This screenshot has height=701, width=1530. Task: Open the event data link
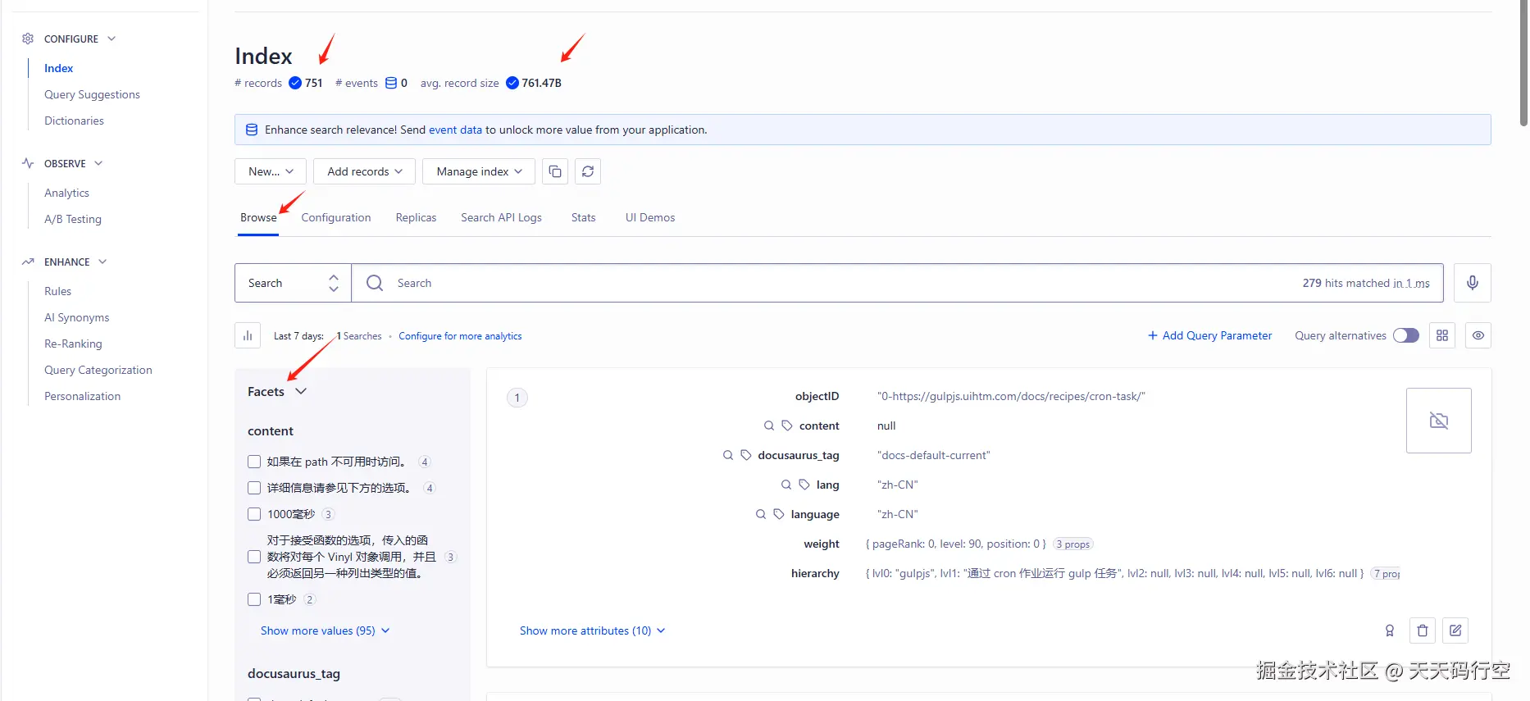[x=455, y=130]
